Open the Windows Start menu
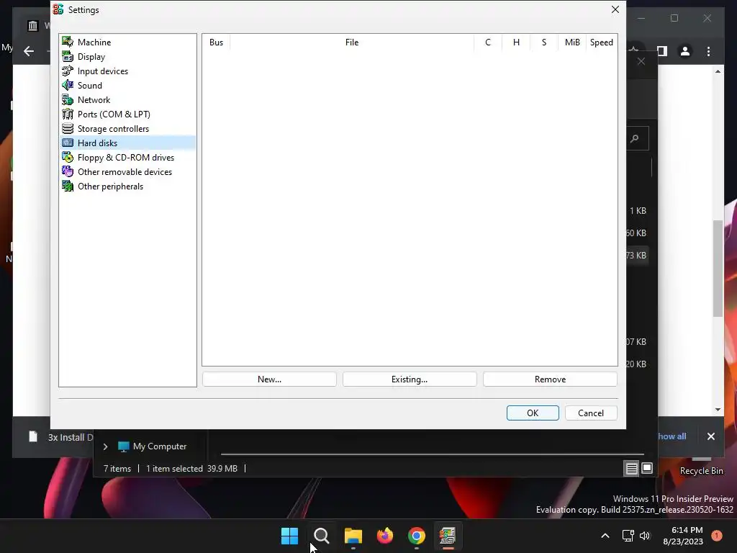The width and height of the screenshot is (737, 553). click(289, 536)
